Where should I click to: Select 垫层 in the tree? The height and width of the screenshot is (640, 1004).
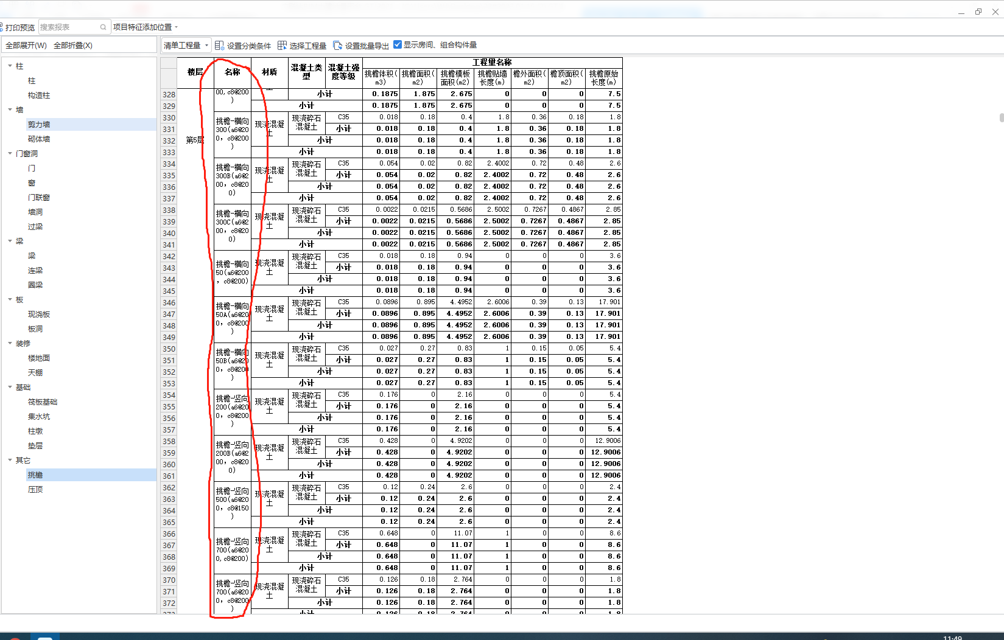[x=35, y=446]
